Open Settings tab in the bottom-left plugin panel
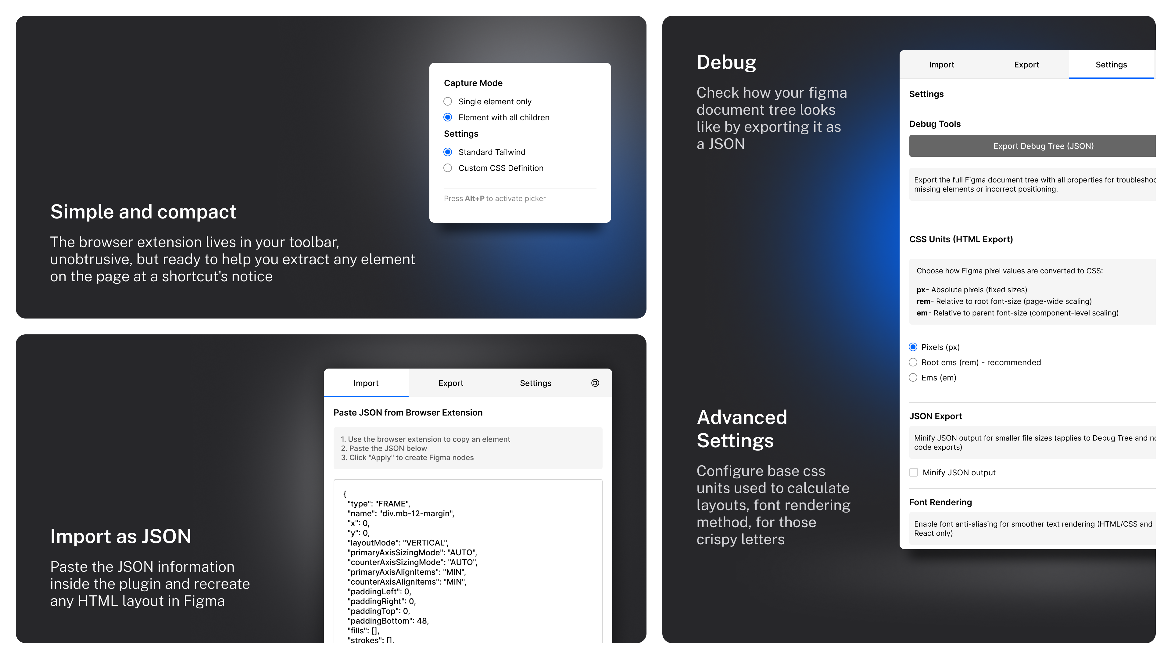The width and height of the screenshot is (1171, 659). (535, 383)
